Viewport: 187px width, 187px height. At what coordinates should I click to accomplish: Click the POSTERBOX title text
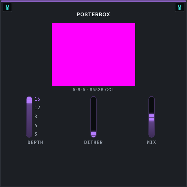click(x=93, y=15)
